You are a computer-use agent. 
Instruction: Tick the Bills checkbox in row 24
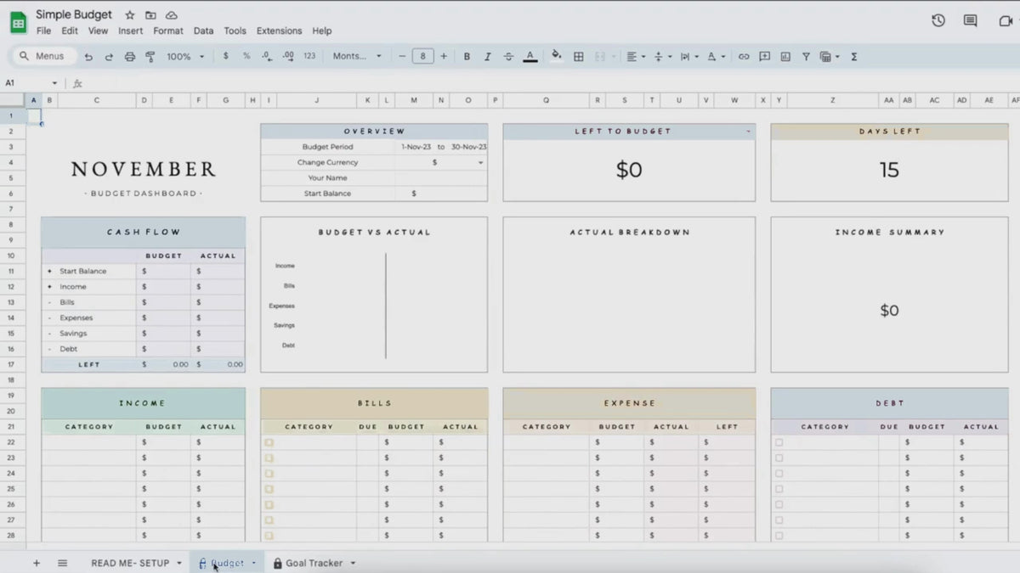pos(269,473)
